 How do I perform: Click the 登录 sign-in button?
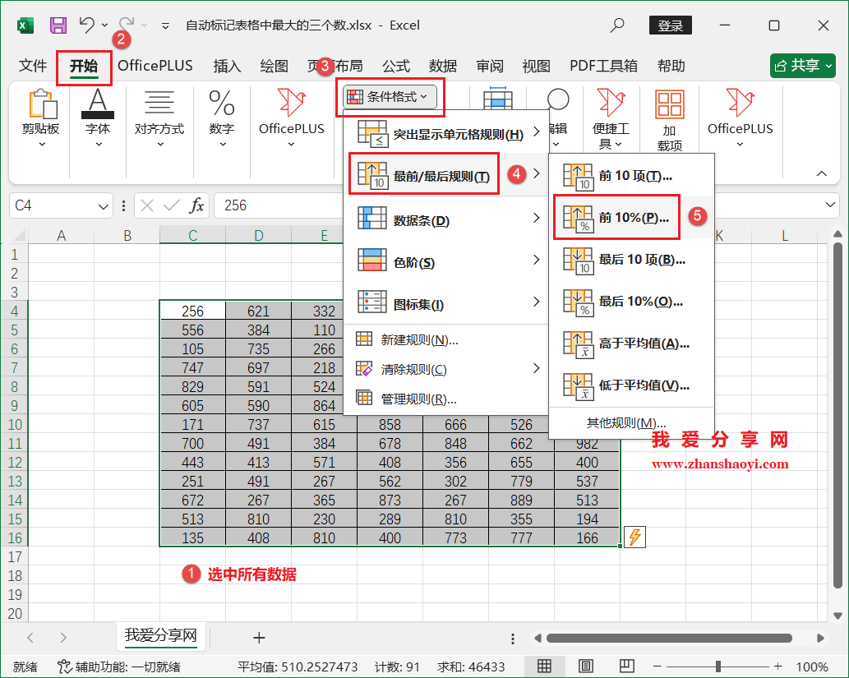pos(671,25)
